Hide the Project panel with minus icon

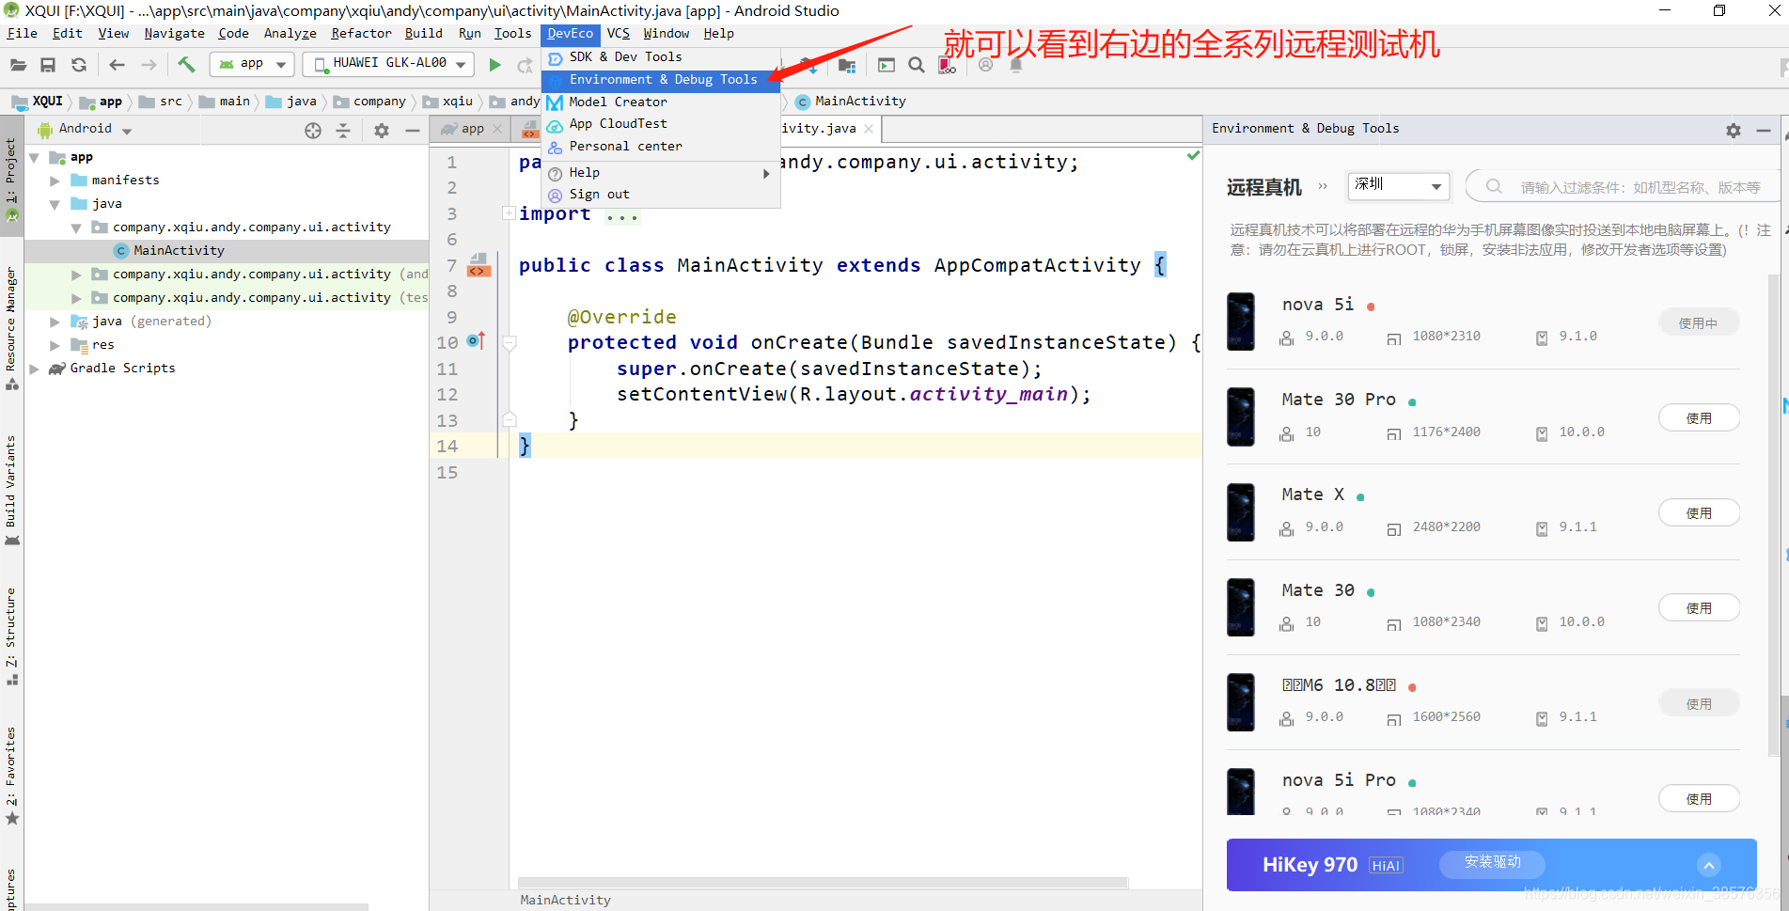pos(412,131)
